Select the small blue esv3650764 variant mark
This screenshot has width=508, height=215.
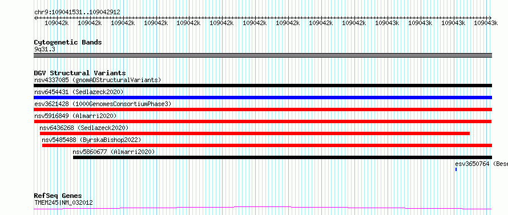456,169
